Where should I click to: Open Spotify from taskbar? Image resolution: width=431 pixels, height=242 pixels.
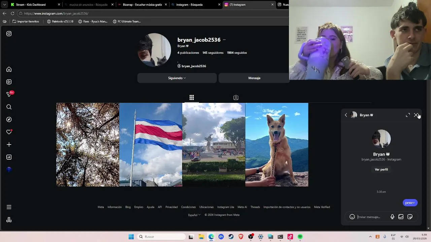[300, 237]
